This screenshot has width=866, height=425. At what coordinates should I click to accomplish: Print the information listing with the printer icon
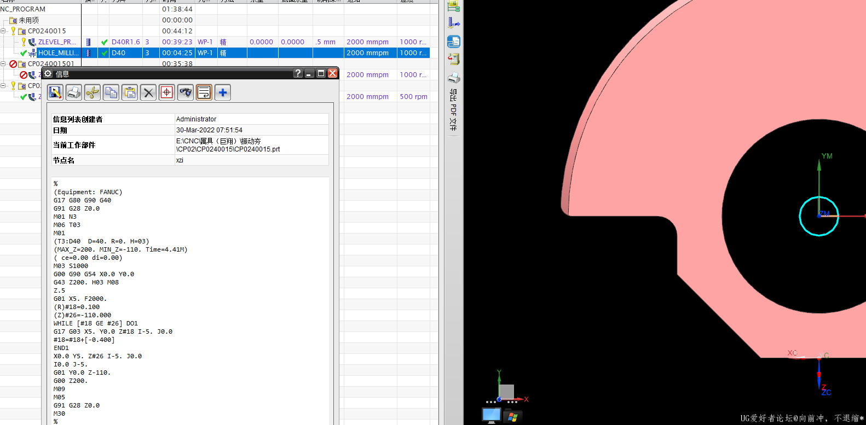[x=74, y=92]
